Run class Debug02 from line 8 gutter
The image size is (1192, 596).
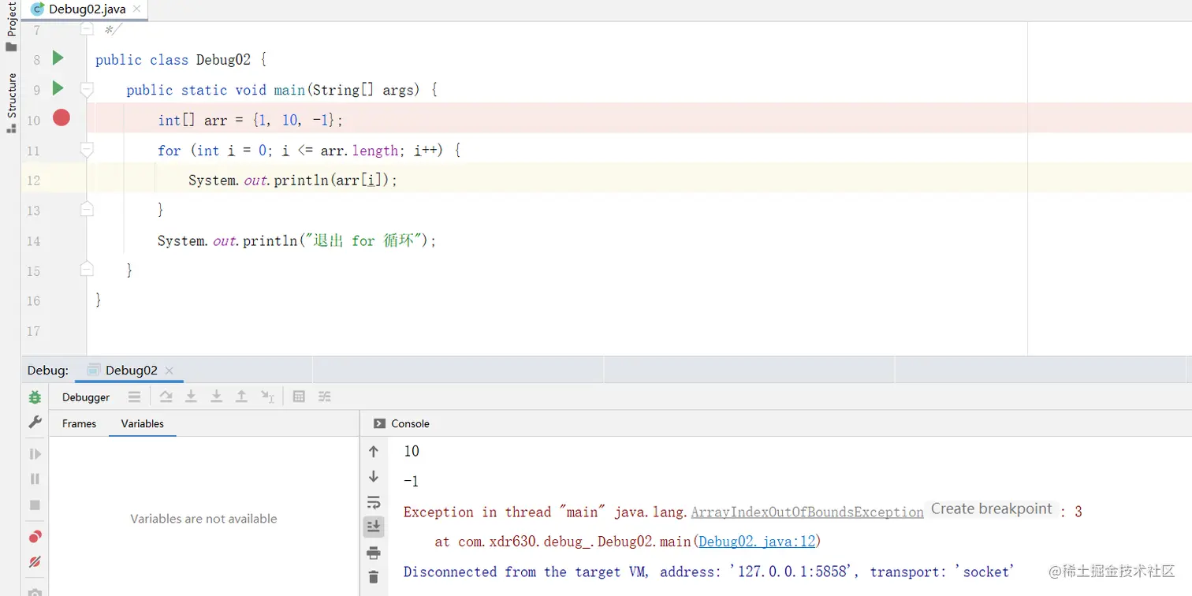tap(58, 58)
